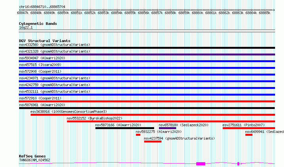
Task: Open the nsv4532111 gnomAD variant label
Action: click(x=55, y=91)
